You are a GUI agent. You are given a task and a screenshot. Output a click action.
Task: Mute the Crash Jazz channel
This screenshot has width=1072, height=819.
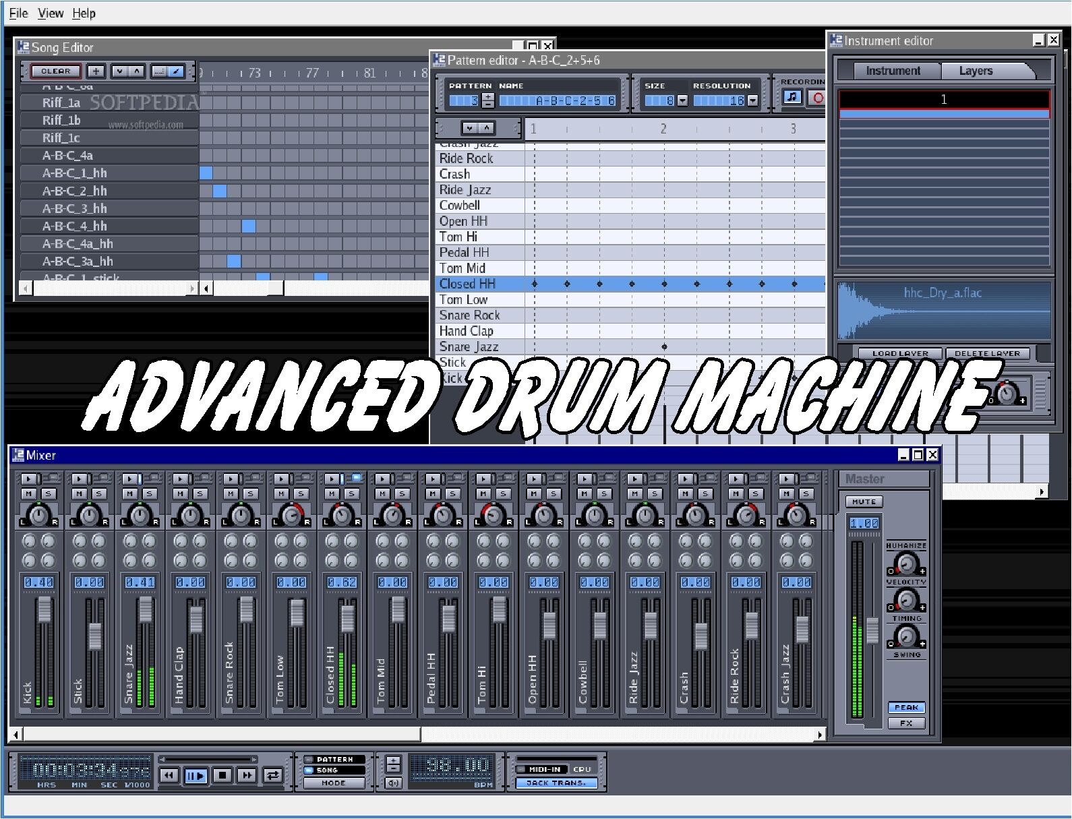pyautogui.click(x=787, y=494)
